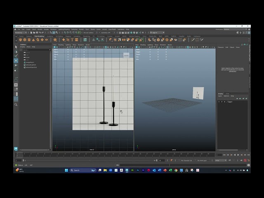The height and width of the screenshot is (198, 264).
Task: Click the Display tab in Layer Editor
Action: click(221, 94)
